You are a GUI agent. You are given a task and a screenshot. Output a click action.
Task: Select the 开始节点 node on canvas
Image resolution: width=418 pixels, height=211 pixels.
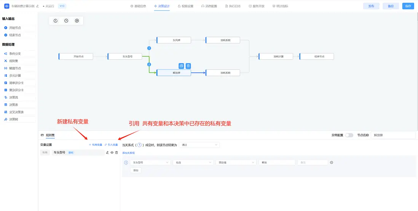coord(76,56)
